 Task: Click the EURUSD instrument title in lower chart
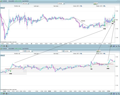[5, 49]
